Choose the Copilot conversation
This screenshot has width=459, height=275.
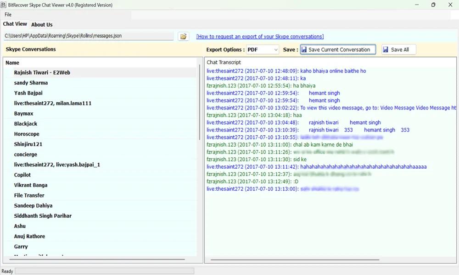point(22,175)
